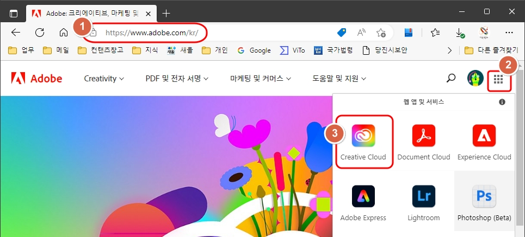Add this page to favorites
525x237 pixels.
pyautogui.click(x=381, y=33)
